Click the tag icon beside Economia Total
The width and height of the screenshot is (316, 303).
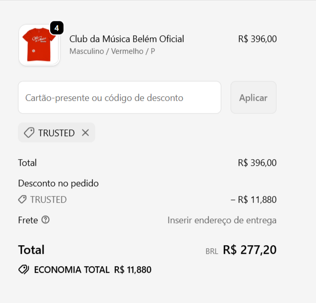click(24, 270)
